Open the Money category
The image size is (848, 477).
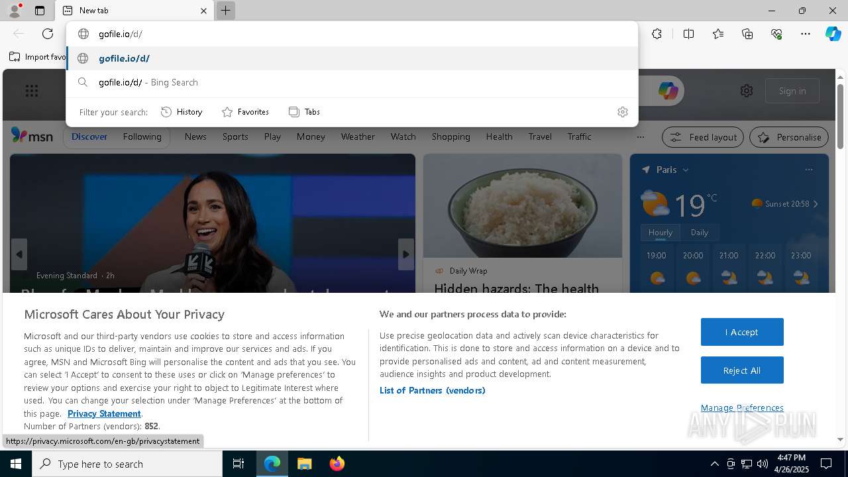pos(311,136)
